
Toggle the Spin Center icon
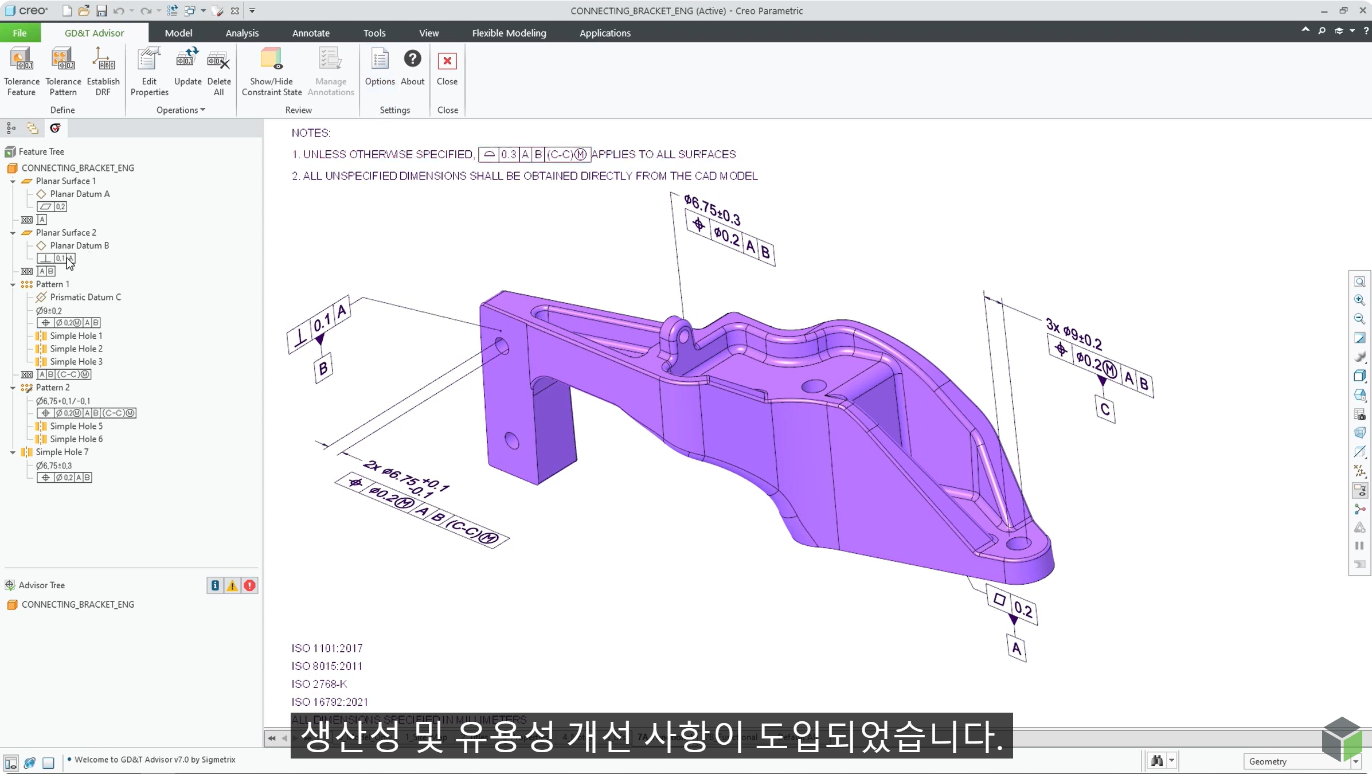1359,509
